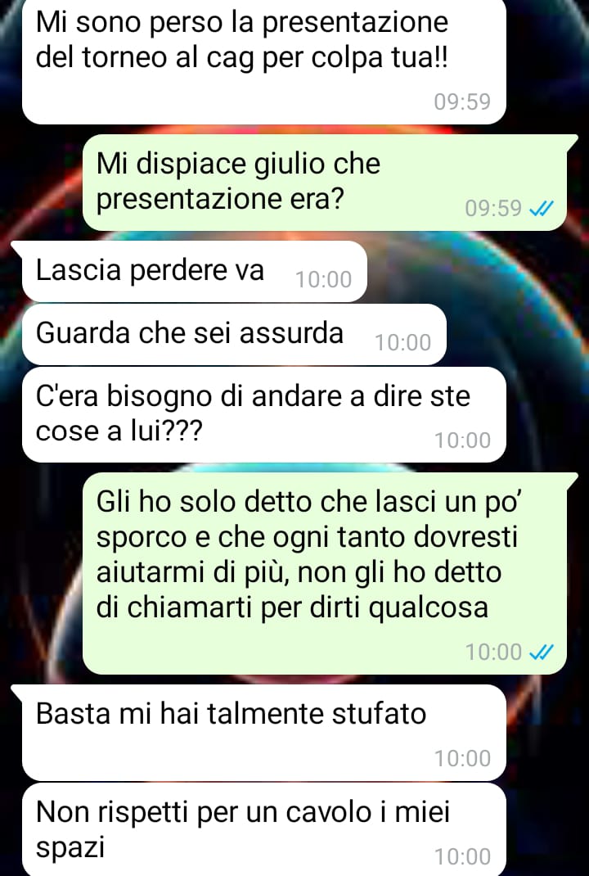Tap the word 'presentazione era?' in green bubble
589x876 pixels.
coord(220,200)
